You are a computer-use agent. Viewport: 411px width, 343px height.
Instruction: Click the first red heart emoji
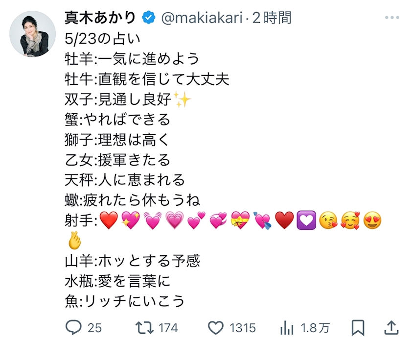109,221
